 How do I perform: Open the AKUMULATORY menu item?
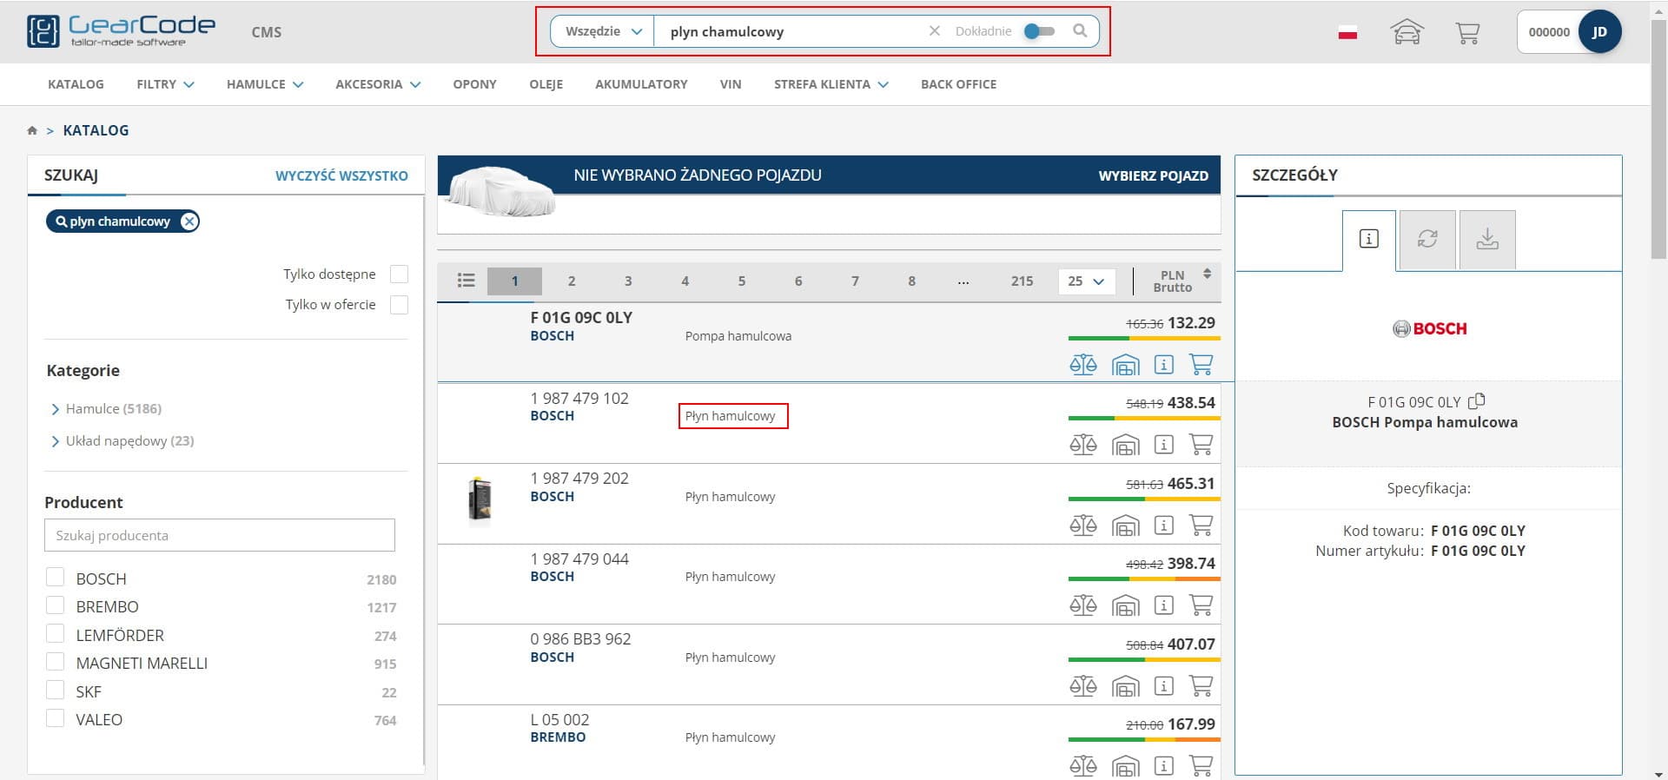[x=641, y=84]
